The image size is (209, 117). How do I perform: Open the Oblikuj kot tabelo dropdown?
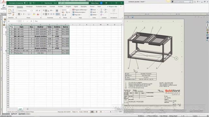pos(79,12)
